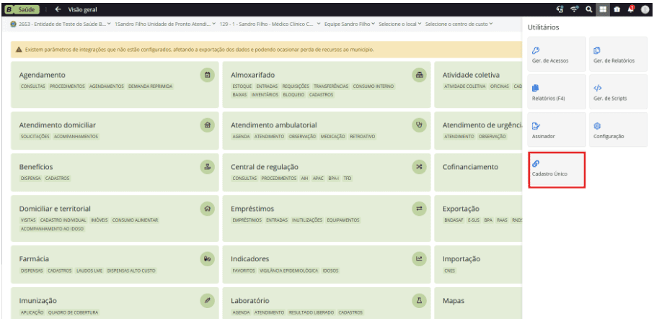Viewport: 654px width, 321px height.
Task: Click the Indicadores chart icon
Action: [x=419, y=258]
